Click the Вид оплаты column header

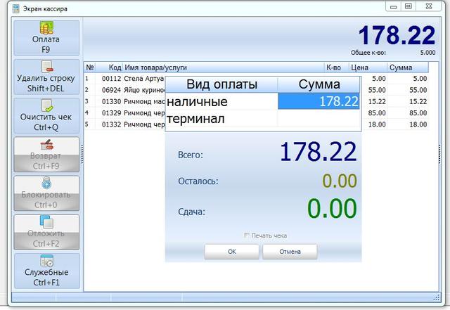(x=221, y=84)
